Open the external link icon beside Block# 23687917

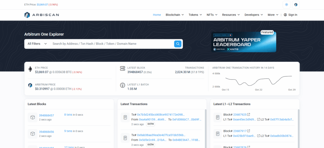click(249, 131)
